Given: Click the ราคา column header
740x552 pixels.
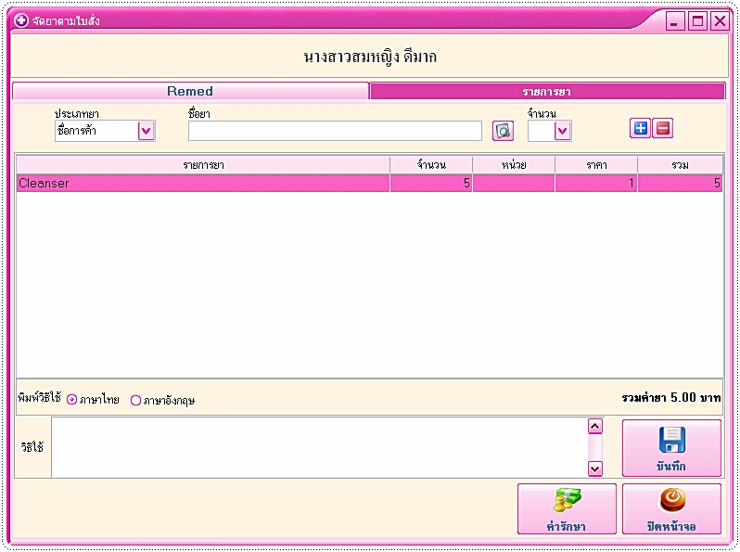Looking at the screenshot, I should point(596,165).
